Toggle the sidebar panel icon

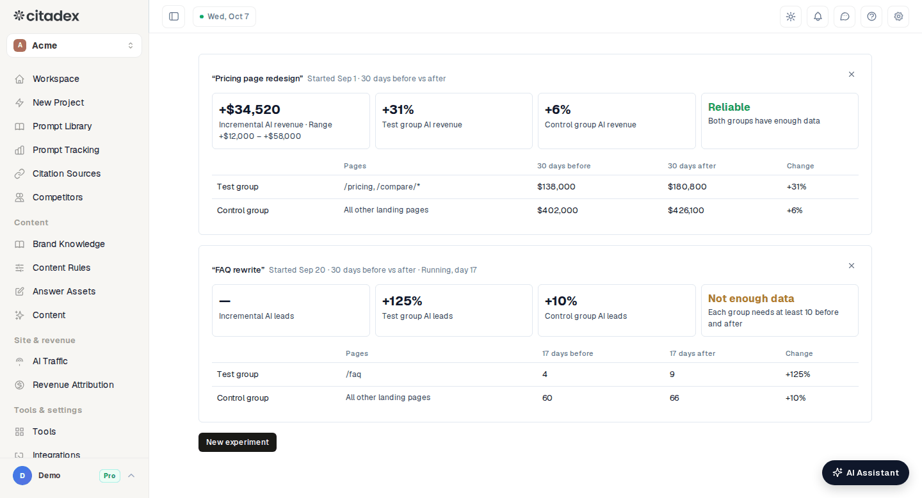click(174, 17)
